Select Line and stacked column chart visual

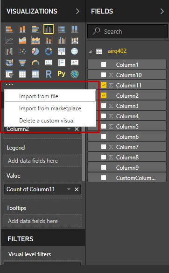[x=49, y=40]
